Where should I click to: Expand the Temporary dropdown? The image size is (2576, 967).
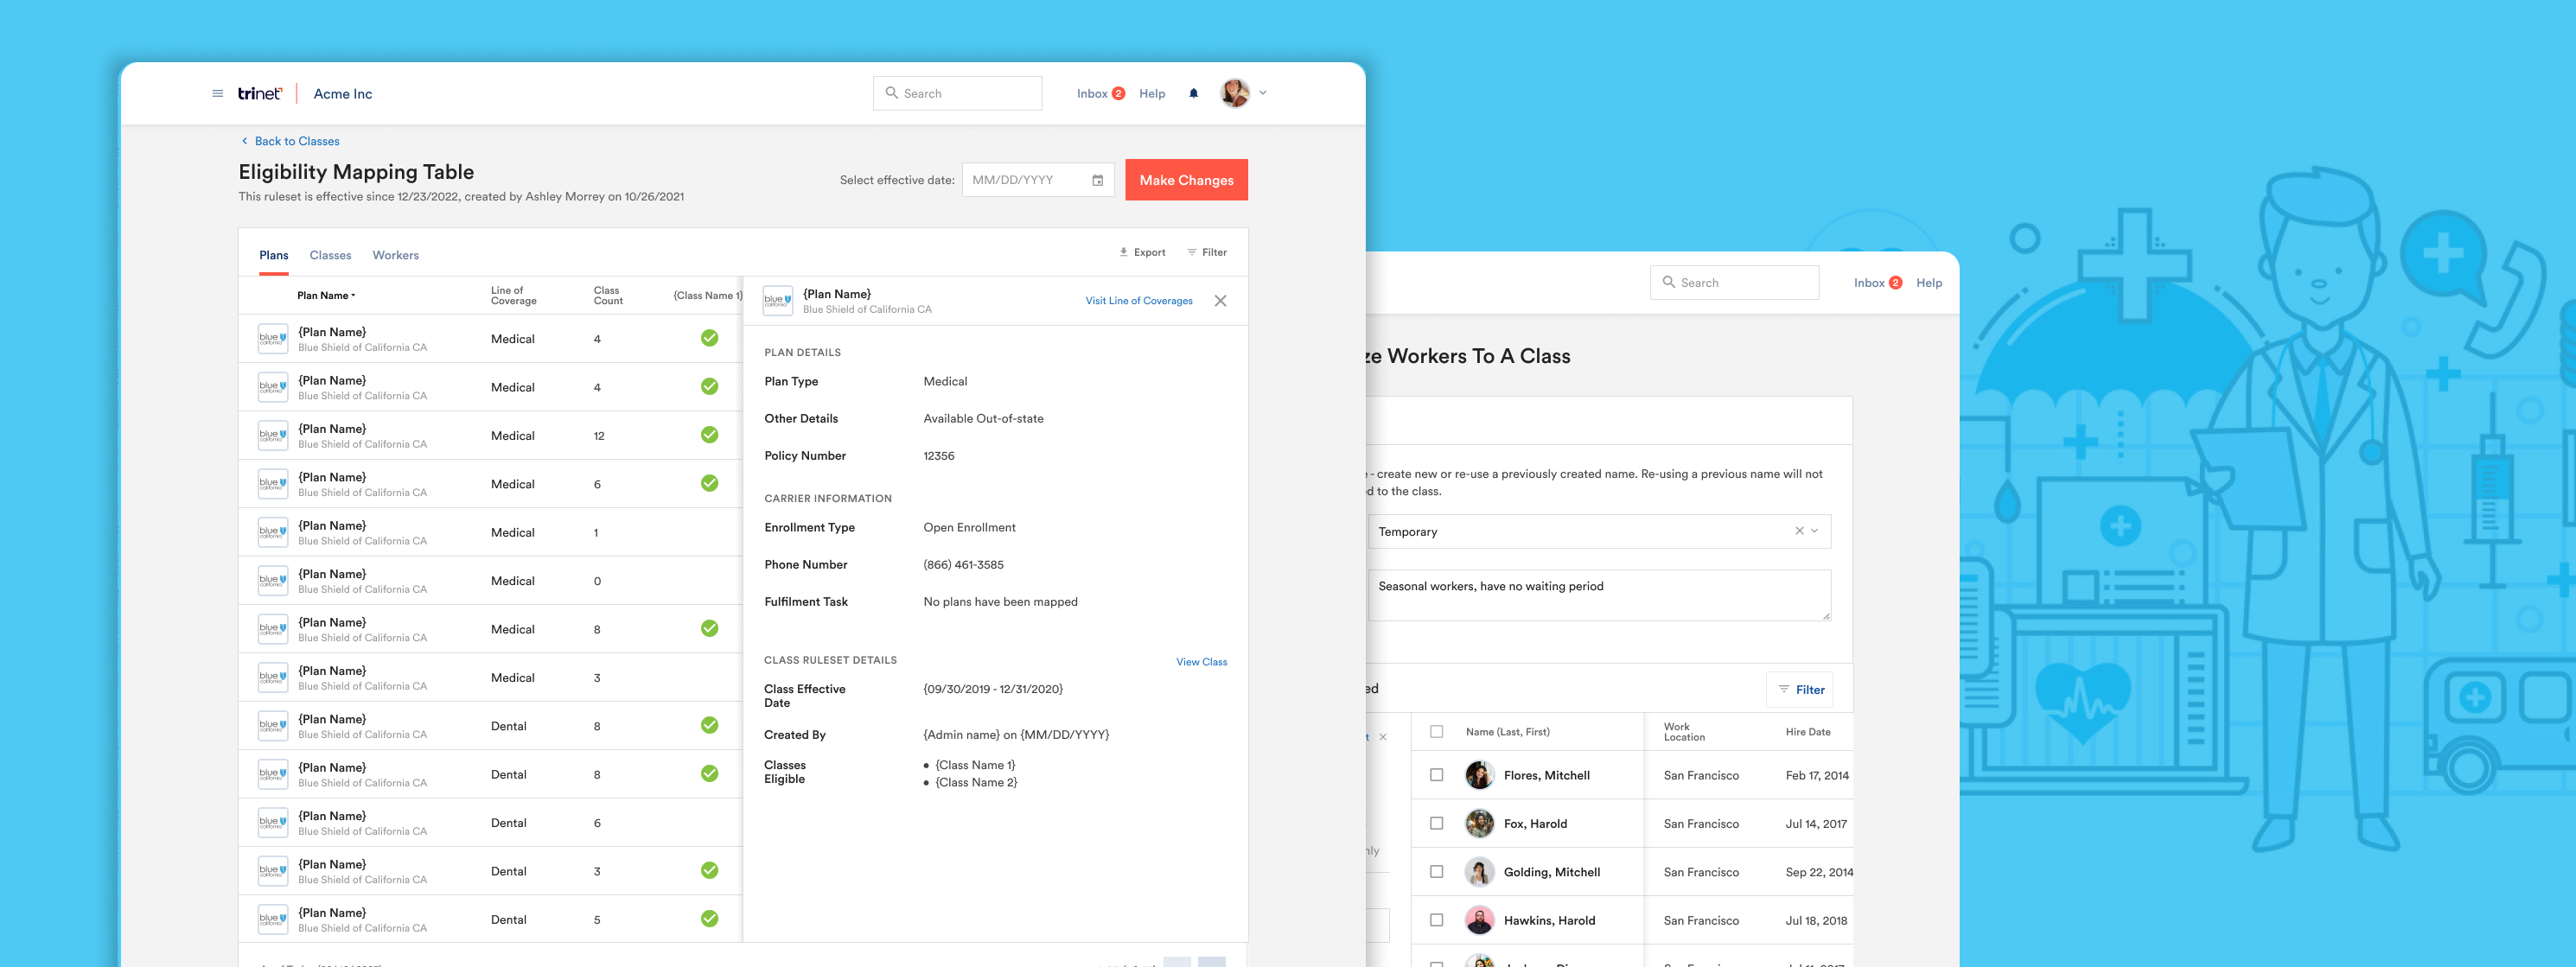1815,532
